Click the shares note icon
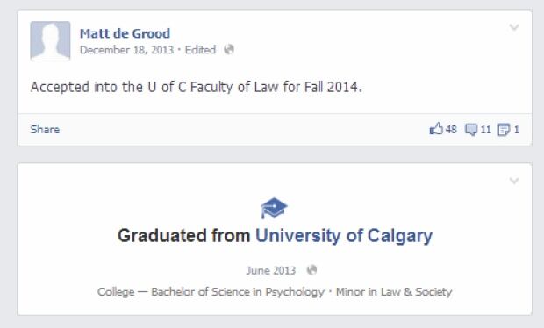The image size is (544, 328). (x=504, y=130)
